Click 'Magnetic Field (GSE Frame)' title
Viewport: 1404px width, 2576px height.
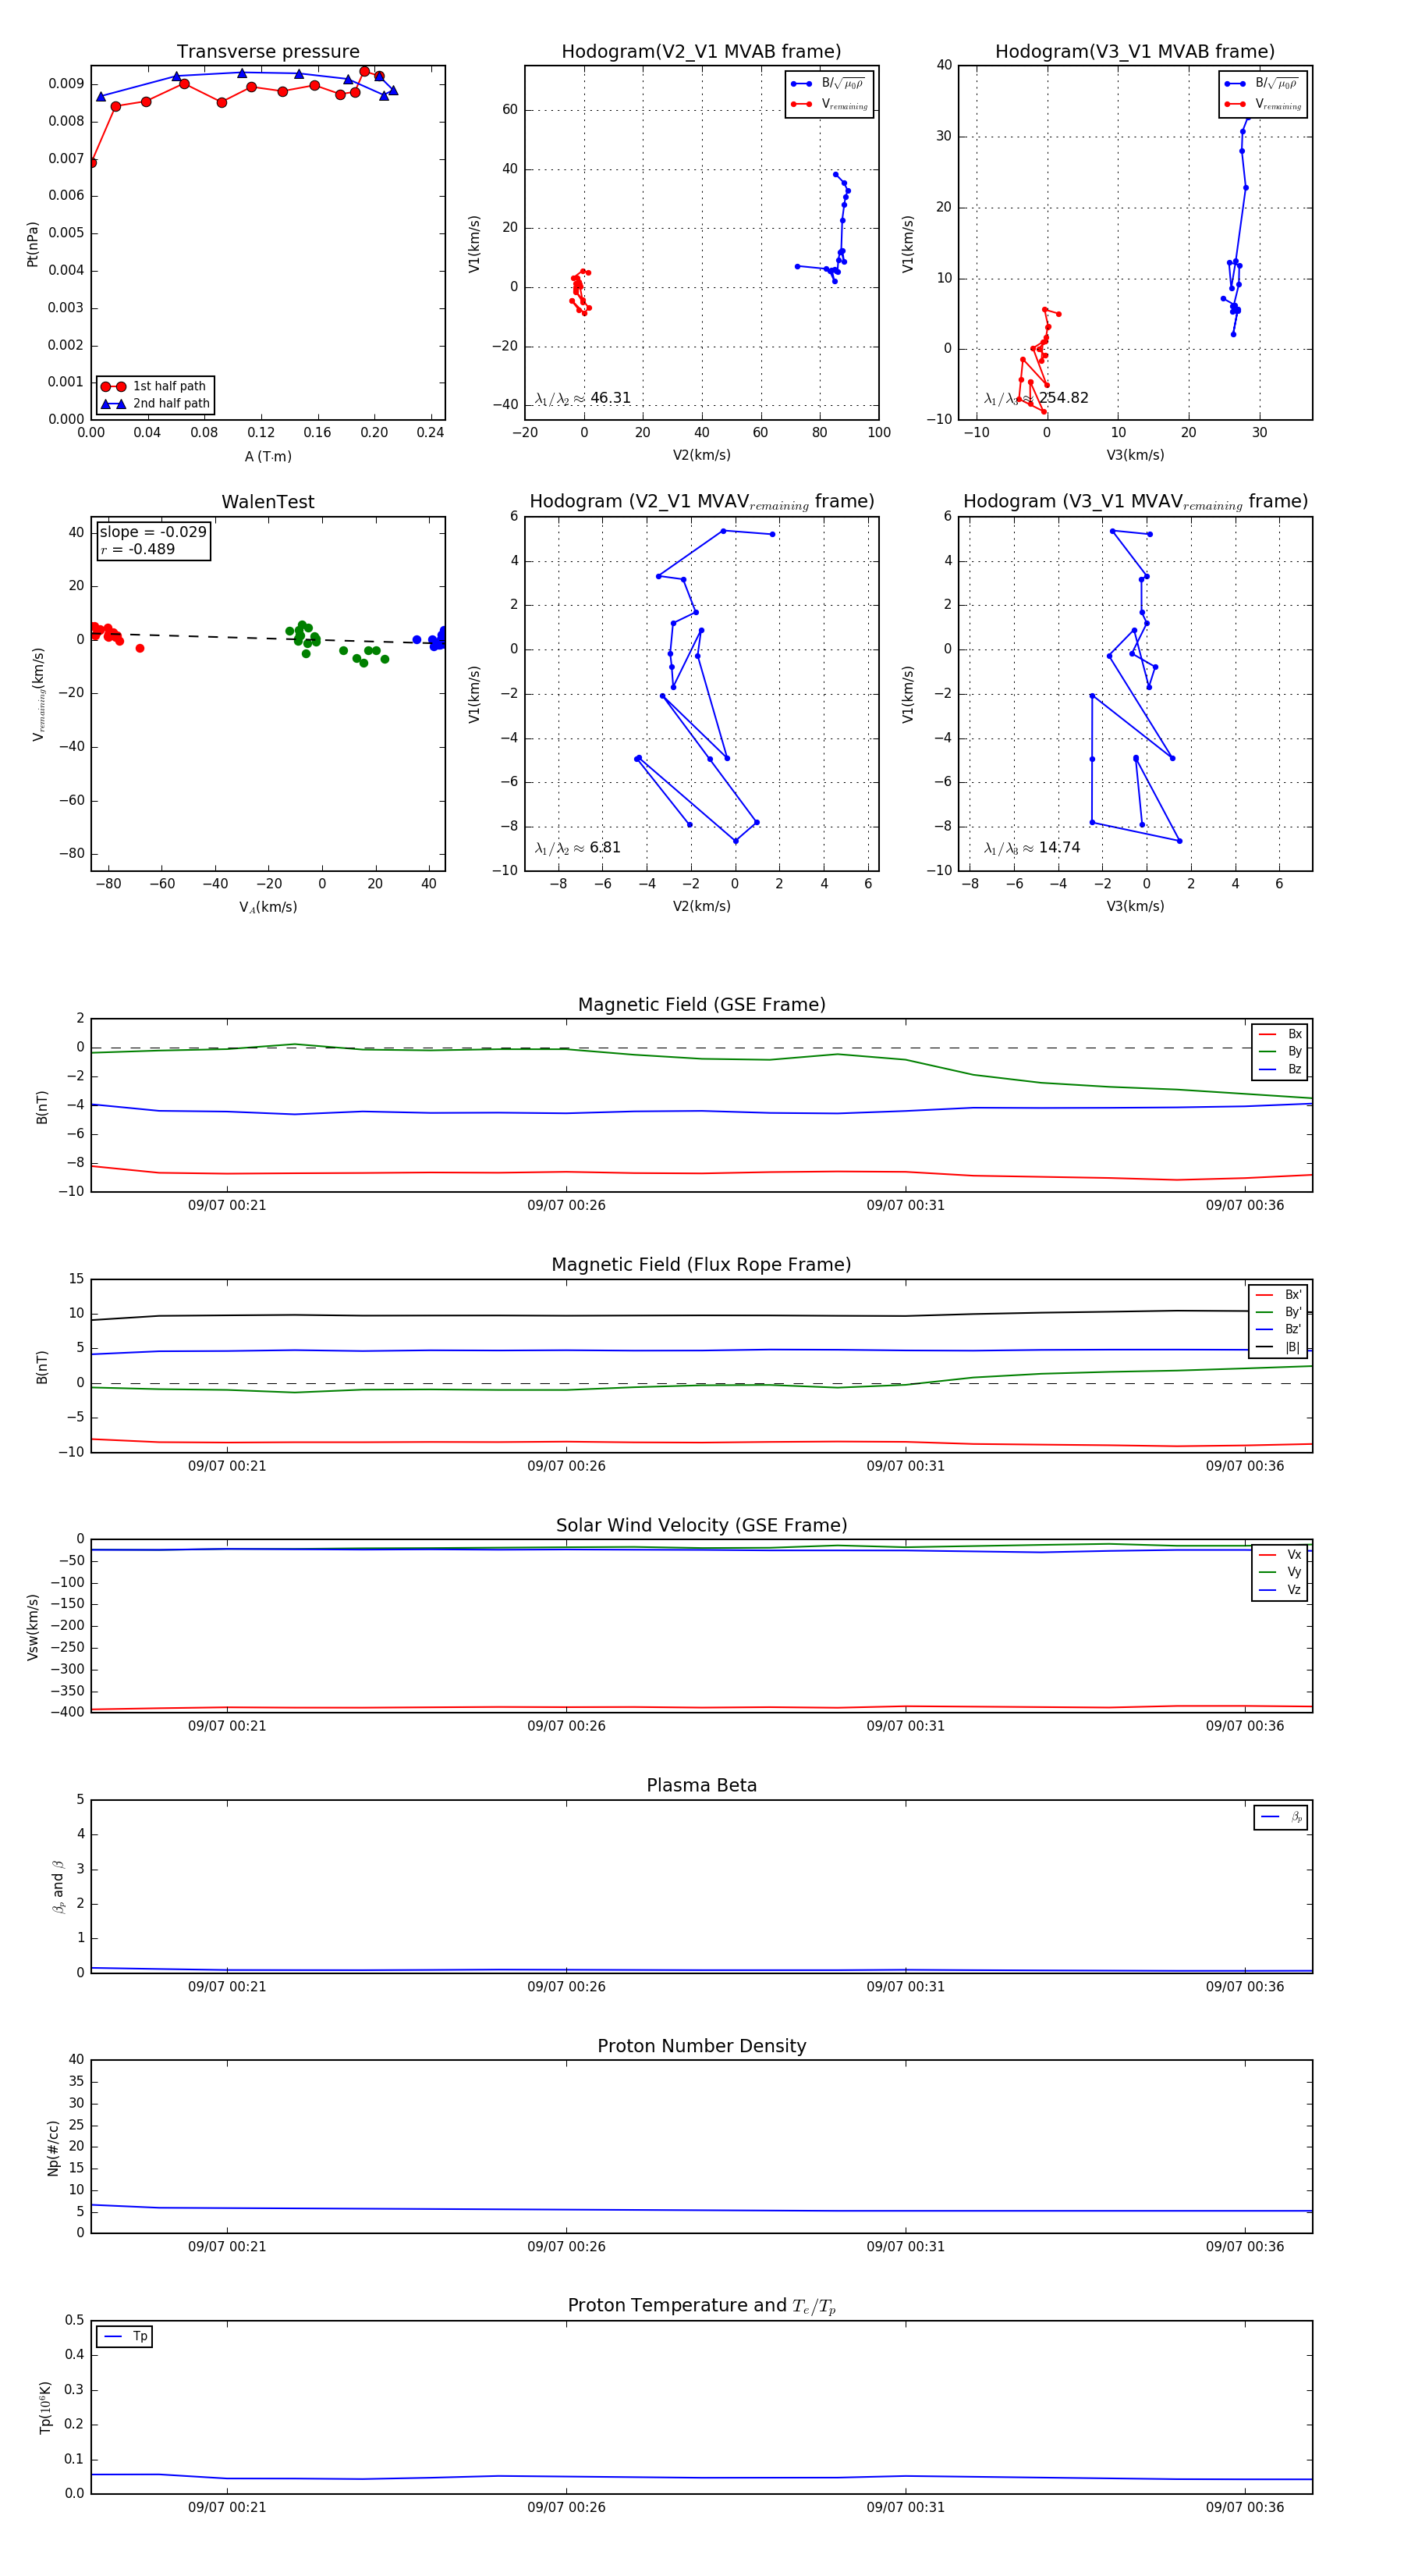(701, 1005)
